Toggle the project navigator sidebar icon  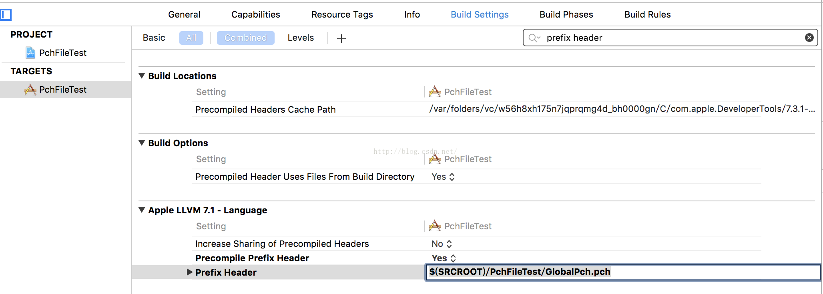[6, 15]
